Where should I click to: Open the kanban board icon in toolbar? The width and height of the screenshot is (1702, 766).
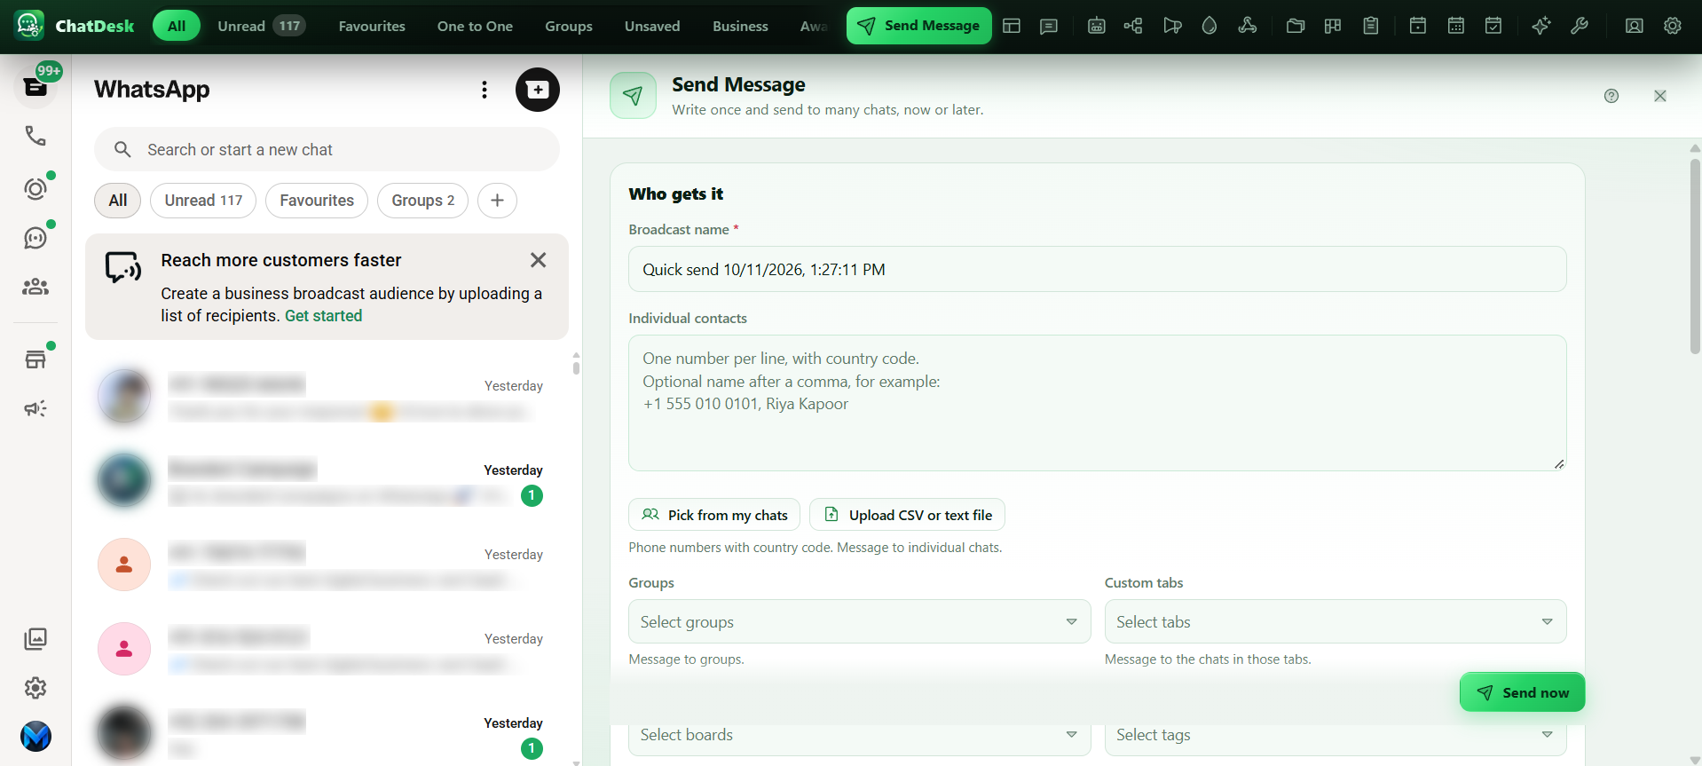[x=1333, y=26]
